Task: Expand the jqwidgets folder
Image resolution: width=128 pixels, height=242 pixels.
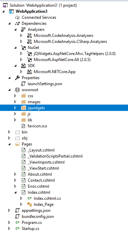Action: tap(15, 108)
